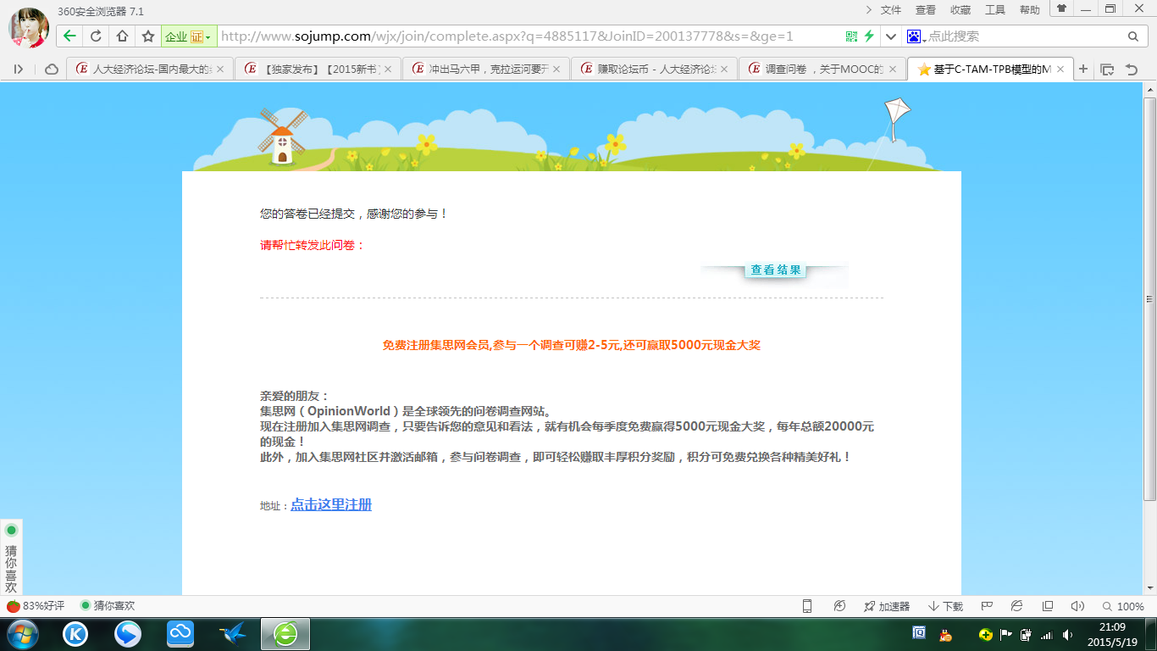This screenshot has height=651, width=1157.
Task: Mute page sound via status bar speaker icon
Action: click(x=1077, y=606)
